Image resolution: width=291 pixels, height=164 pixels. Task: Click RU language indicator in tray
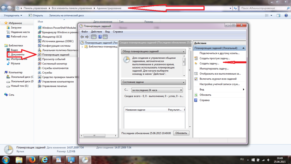pos(242,159)
